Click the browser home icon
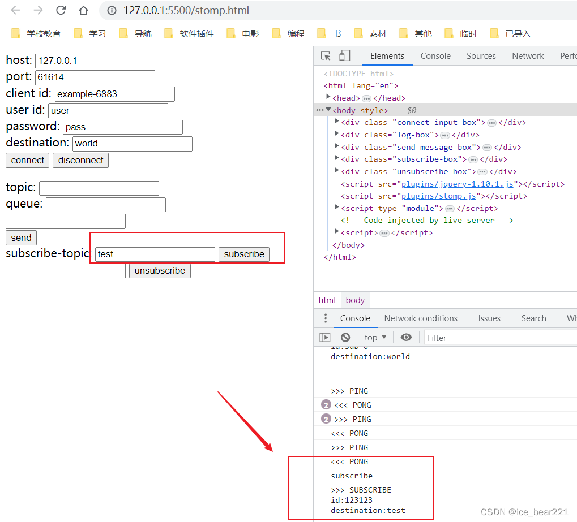The image size is (577, 522). [82, 10]
